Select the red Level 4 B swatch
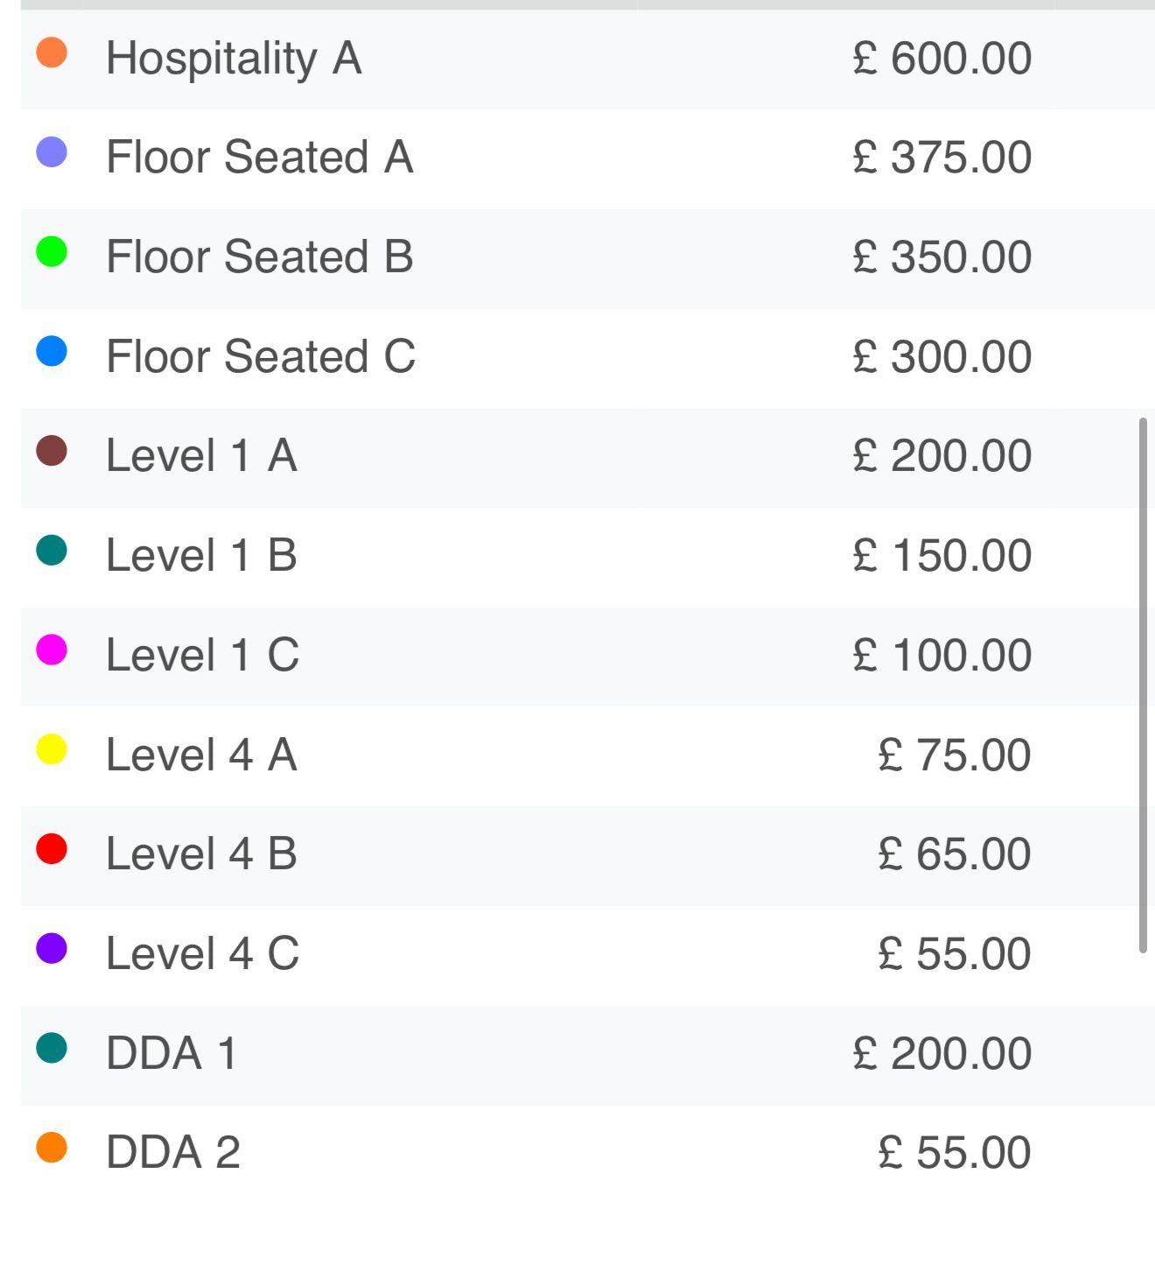Image resolution: width=1155 pixels, height=1265 pixels. (52, 849)
